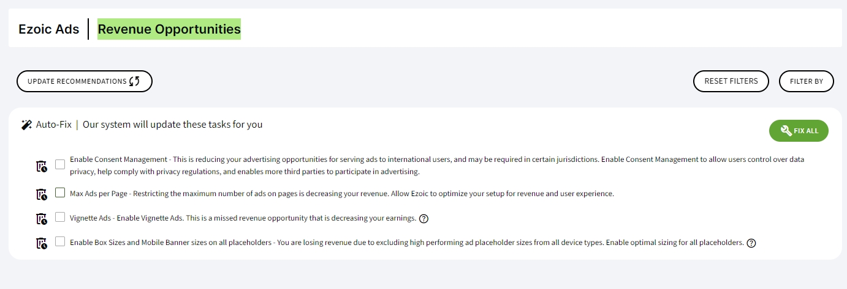Screen dimensions: 847x289
Task: Dismiss the Max Ads per Page task icon
Action: 42,194
